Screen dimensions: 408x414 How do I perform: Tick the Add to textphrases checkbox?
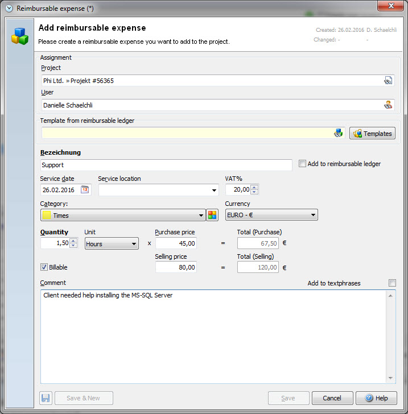391,283
